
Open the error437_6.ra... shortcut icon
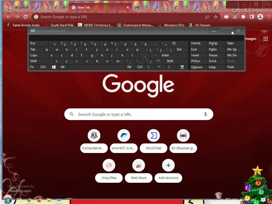pyautogui.click(x=124, y=135)
